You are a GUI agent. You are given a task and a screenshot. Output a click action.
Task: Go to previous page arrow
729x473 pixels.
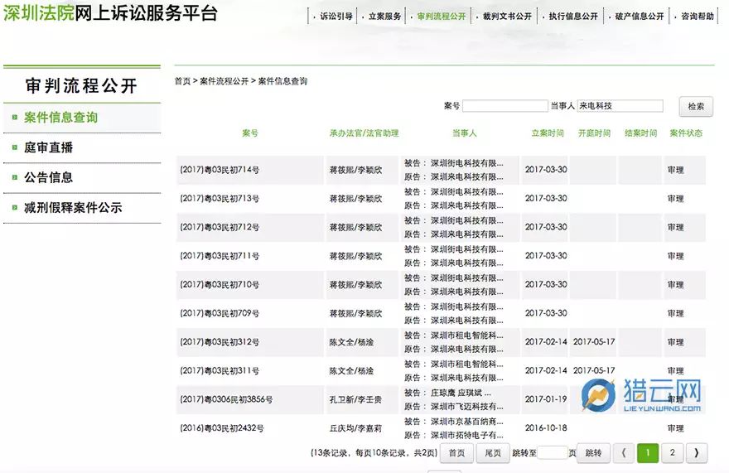click(624, 453)
